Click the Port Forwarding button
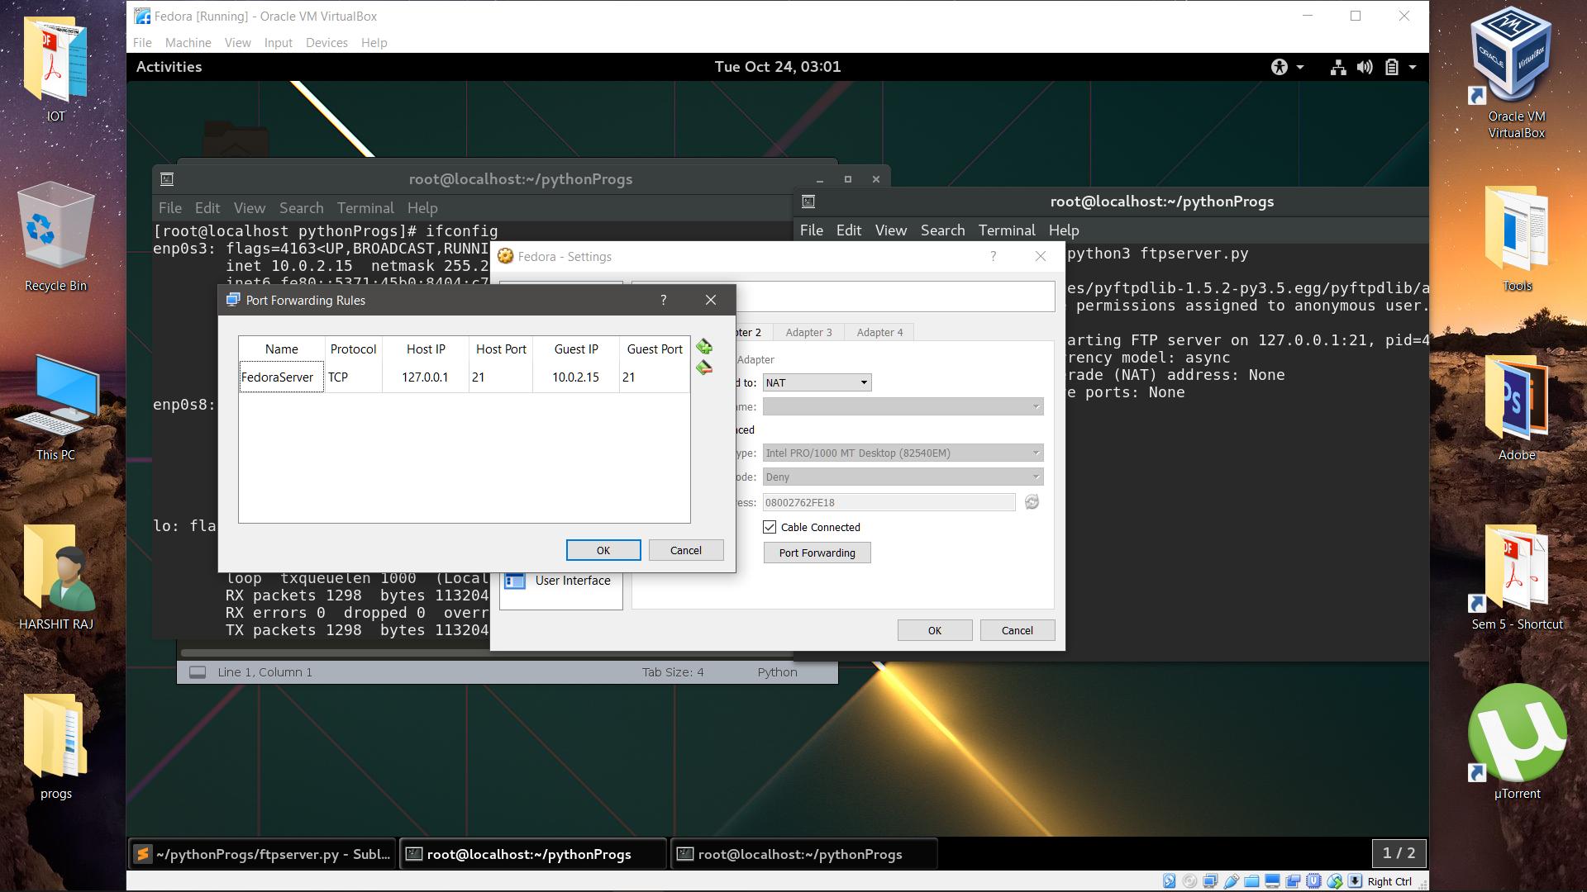The height and width of the screenshot is (892, 1587). coord(817,553)
